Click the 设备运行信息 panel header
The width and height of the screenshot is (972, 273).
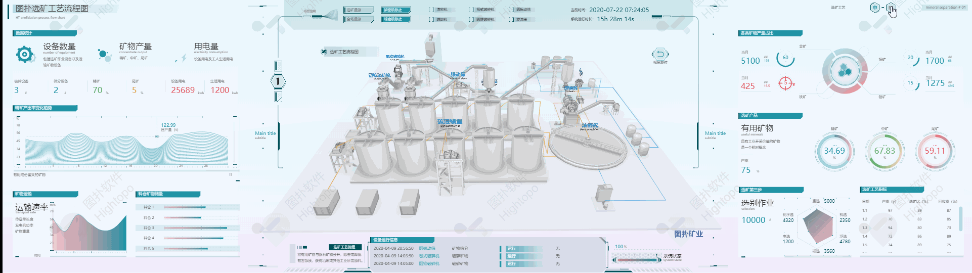(403, 240)
